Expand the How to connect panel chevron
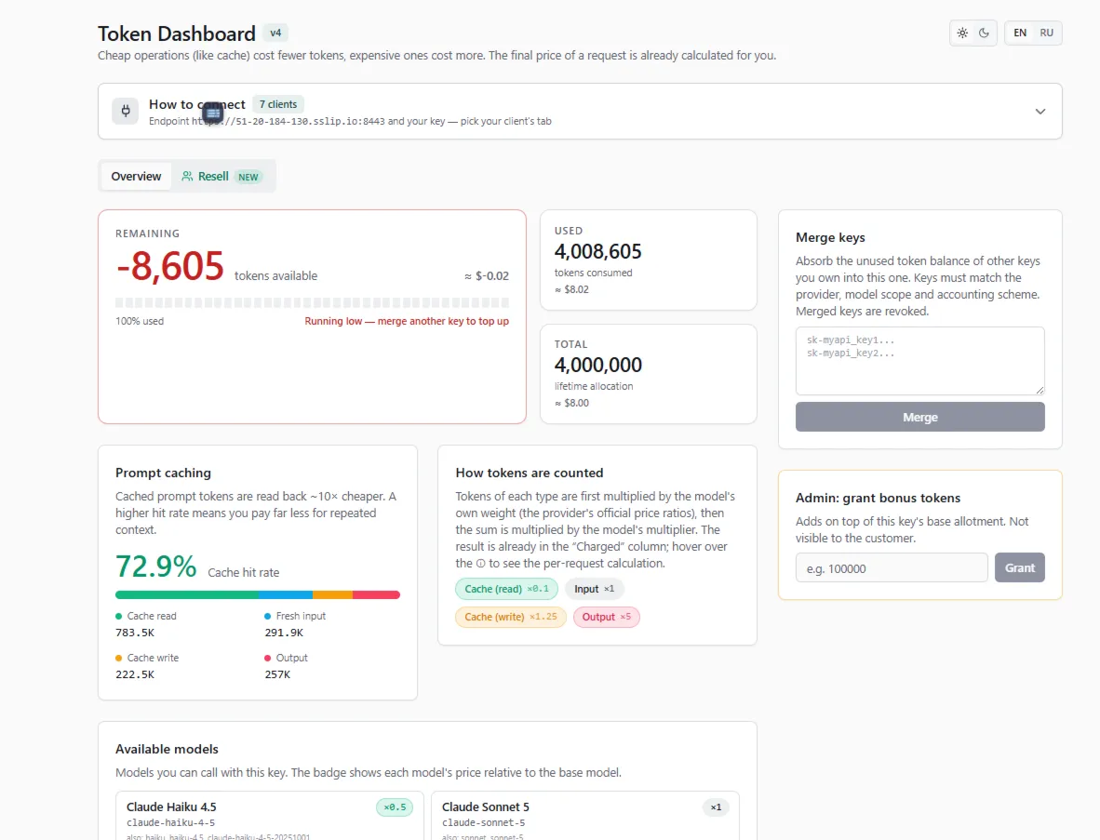Viewport: 1100px width, 840px height. pyautogui.click(x=1040, y=112)
